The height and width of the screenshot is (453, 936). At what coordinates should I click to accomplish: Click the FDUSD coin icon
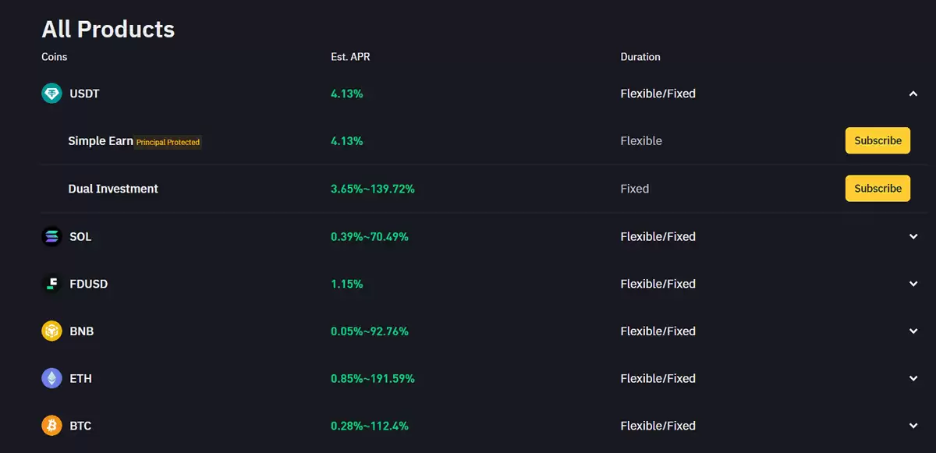point(51,284)
